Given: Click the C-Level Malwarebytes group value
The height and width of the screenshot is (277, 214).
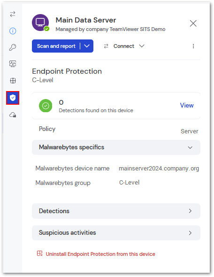Looking at the screenshot, I should [129, 182].
